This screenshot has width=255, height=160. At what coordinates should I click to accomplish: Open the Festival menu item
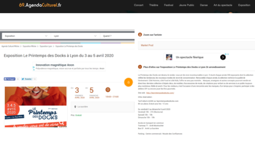[x=169, y=5]
